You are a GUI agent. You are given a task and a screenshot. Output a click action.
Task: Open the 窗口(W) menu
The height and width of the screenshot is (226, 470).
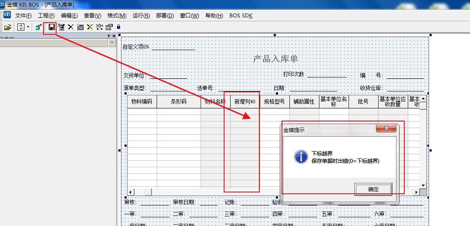[x=189, y=16]
